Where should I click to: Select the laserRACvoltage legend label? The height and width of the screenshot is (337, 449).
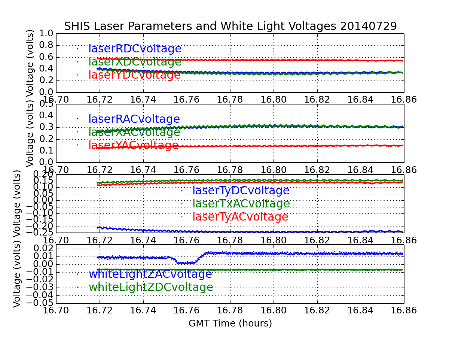tap(134, 119)
